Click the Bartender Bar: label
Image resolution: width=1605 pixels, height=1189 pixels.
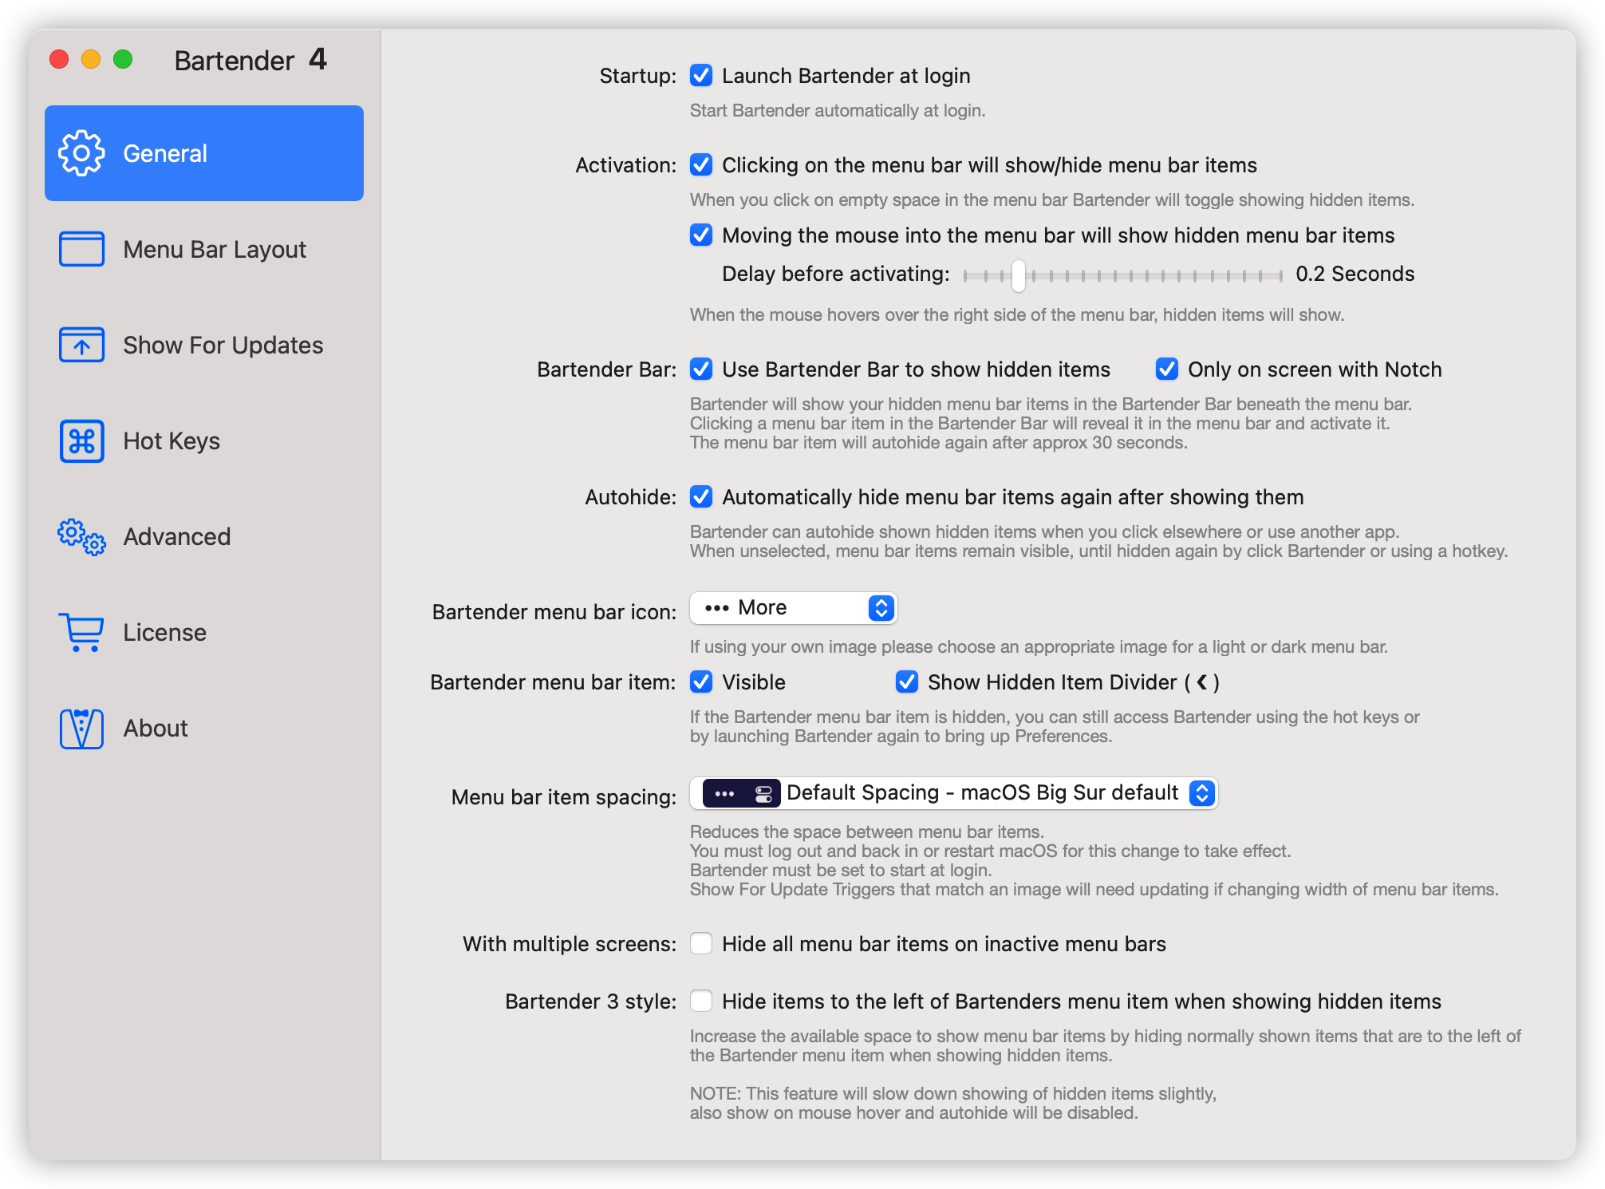606,369
